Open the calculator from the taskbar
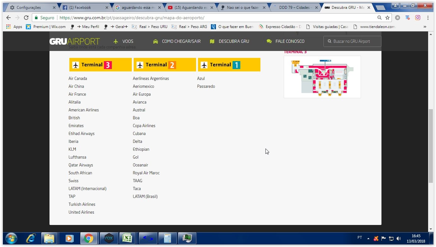The width and height of the screenshot is (436, 247). click(167, 239)
